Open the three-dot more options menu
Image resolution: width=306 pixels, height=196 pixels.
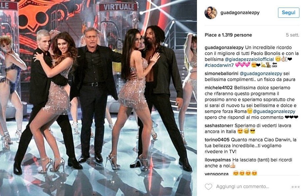[x=295, y=187]
